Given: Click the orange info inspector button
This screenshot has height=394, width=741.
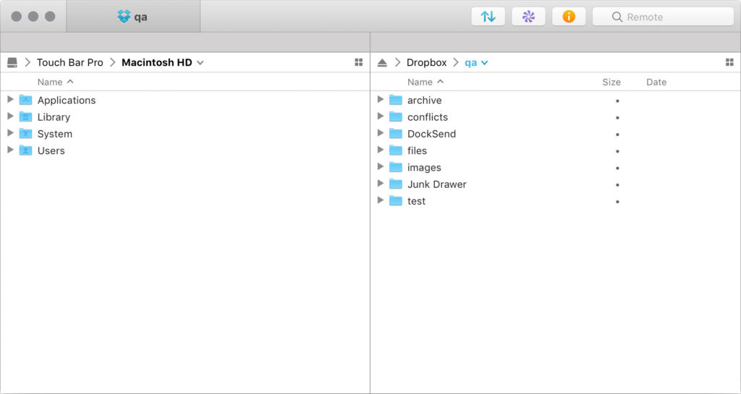Looking at the screenshot, I should coord(569,17).
